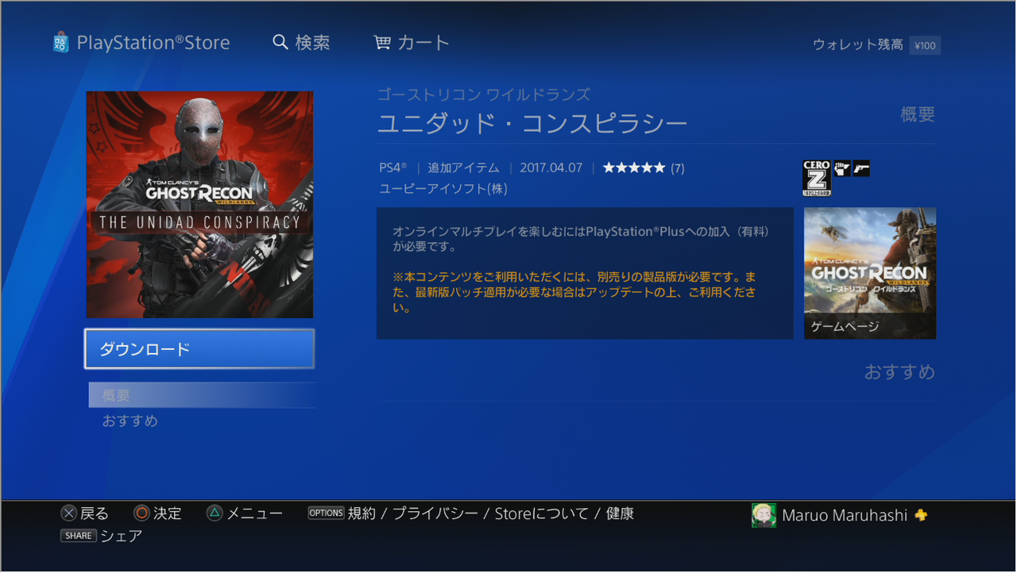Click the Maruo Maruhashi username
This screenshot has width=1017, height=573.
[845, 515]
